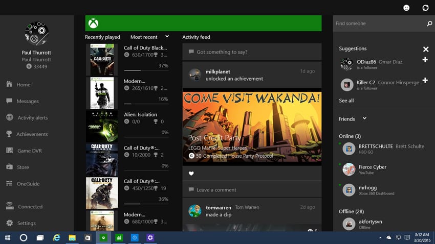Show hidden system tray icons

tap(380, 238)
